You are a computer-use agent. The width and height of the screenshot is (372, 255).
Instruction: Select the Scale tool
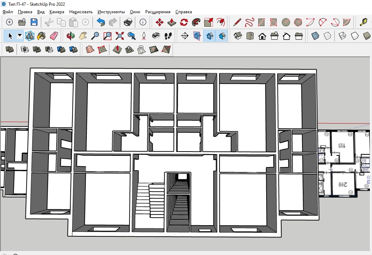(x=208, y=22)
